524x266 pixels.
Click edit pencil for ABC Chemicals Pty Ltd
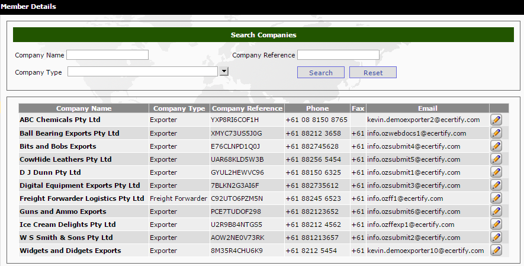pyautogui.click(x=496, y=120)
